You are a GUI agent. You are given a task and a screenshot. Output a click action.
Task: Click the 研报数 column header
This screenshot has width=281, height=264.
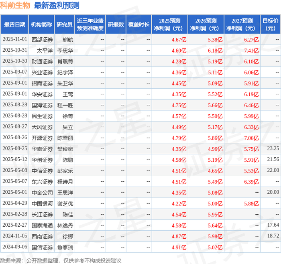click(x=116, y=24)
